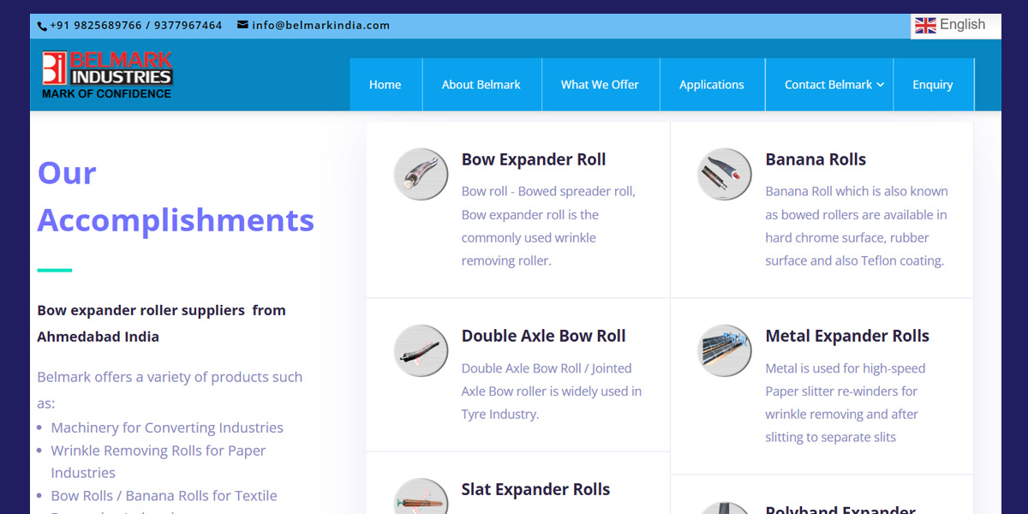Click the Enquiry navigation link
This screenshot has height=514, width=1028.
[x=932, y=85]
